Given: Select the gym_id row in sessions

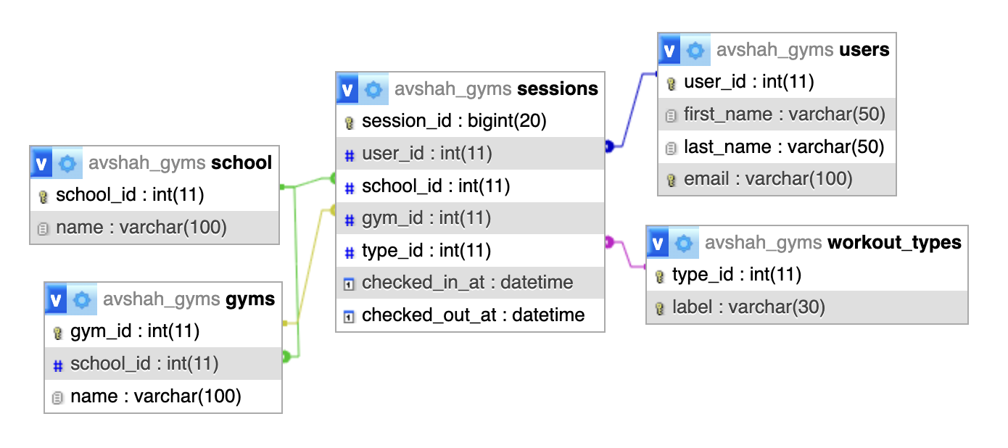Looking at the screenshot, I should click(426, 218).
